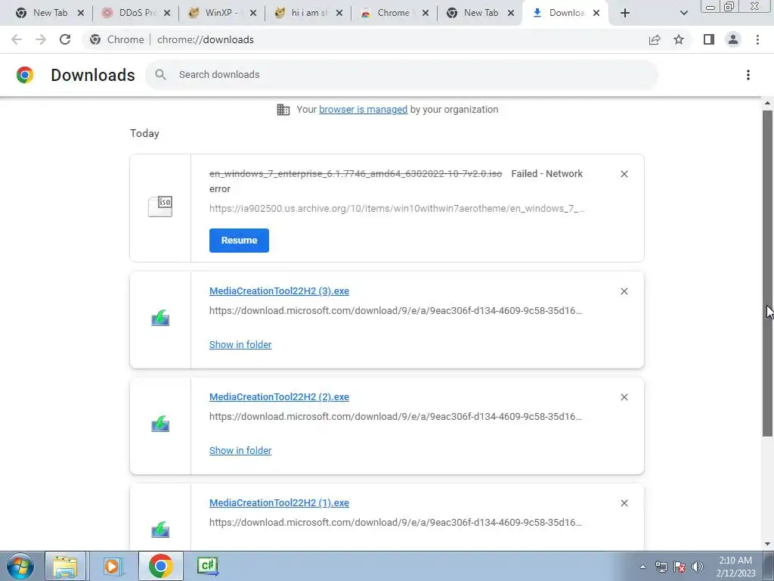Show MediaCreationTool22H2 (2).exe in folder
774x581 pixels.
click(x=240, y=451)
